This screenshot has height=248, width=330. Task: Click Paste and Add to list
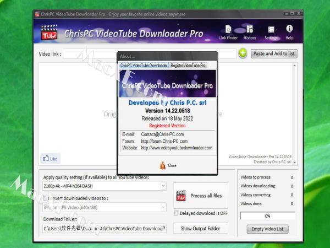(274, 53)
